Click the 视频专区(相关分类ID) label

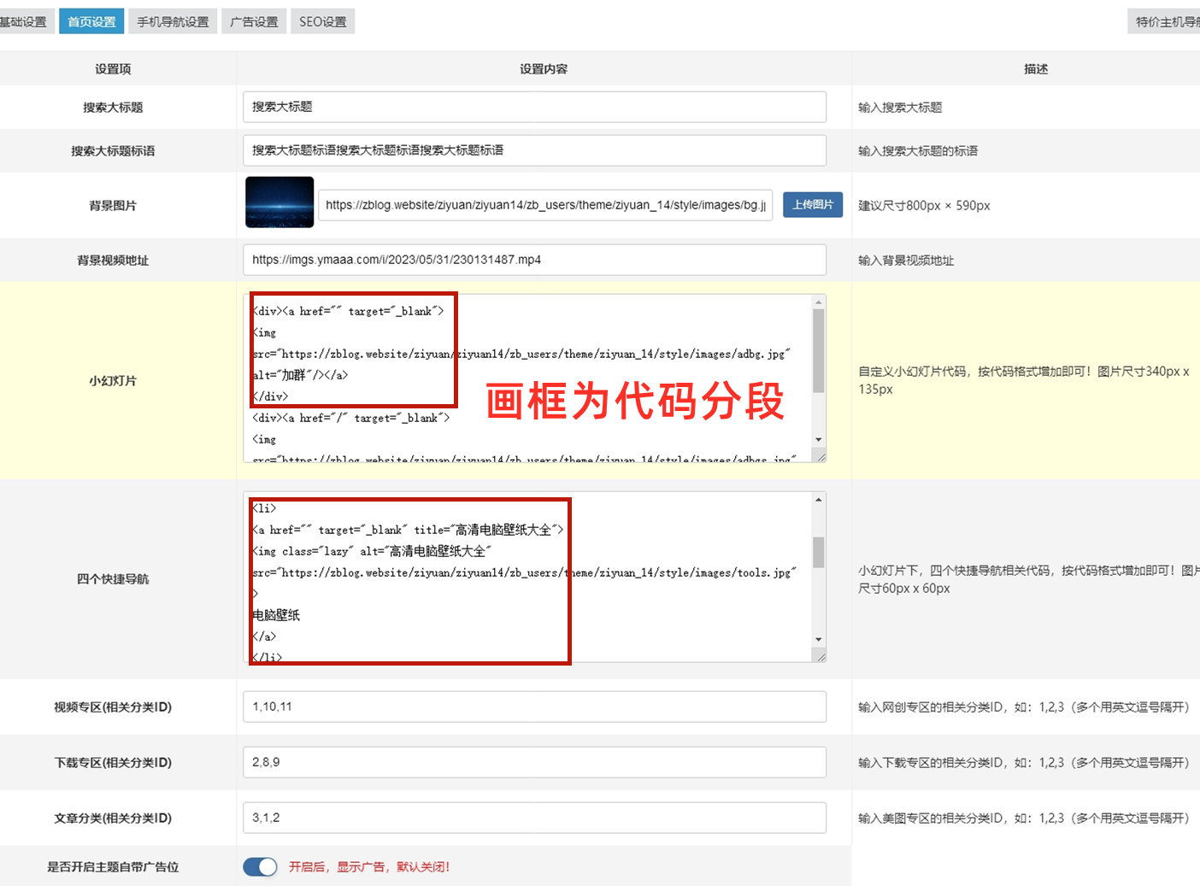[113, 707]
